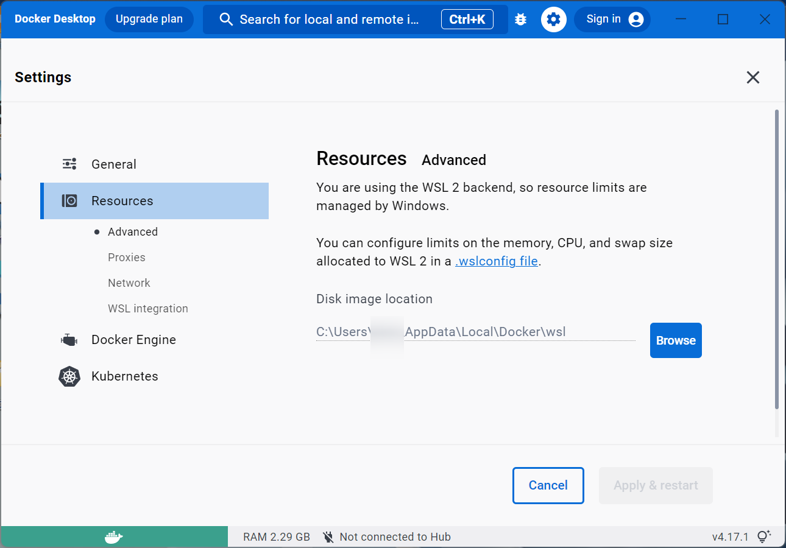Click the Docker whale status icon
Viewport: 786px width, 548px height.
pos(114,537)
